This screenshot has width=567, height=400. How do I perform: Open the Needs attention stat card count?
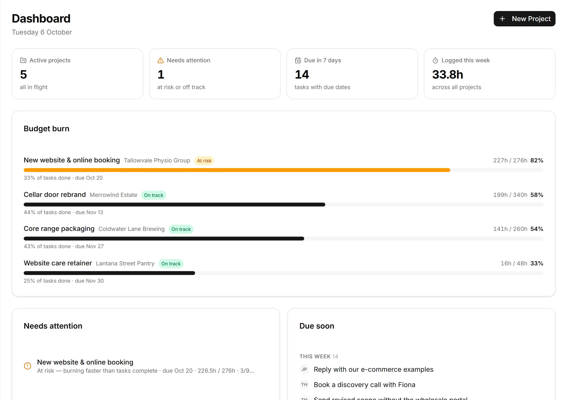click(x=161, y=75)
